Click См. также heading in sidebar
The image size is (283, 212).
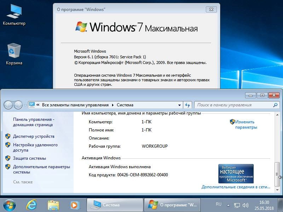(x=23, y=182)
